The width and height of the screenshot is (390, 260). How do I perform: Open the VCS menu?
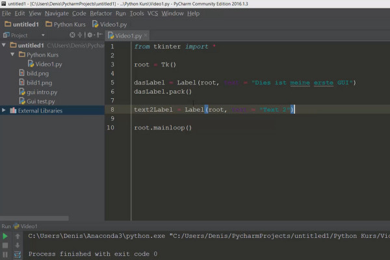click(153, 14)
